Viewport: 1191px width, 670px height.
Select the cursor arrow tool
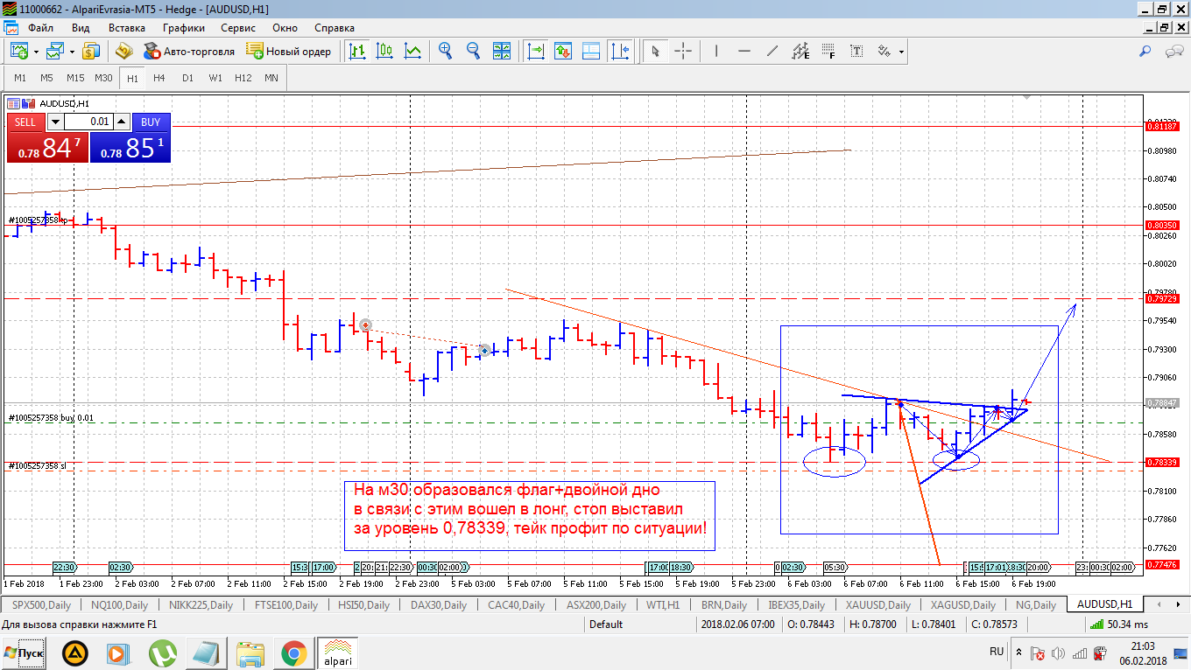[x=654, y=51]
